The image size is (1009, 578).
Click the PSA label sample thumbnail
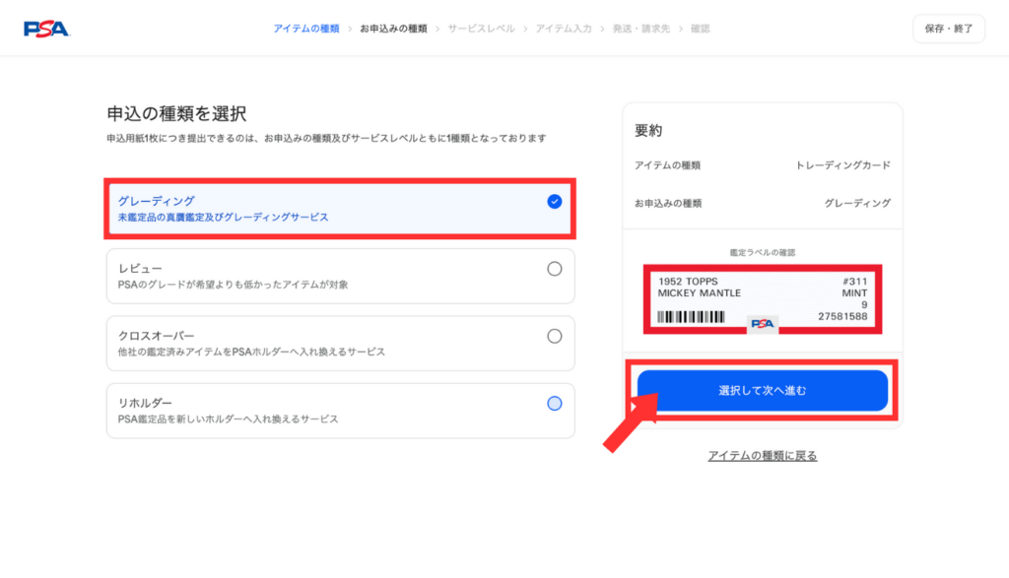763,299
